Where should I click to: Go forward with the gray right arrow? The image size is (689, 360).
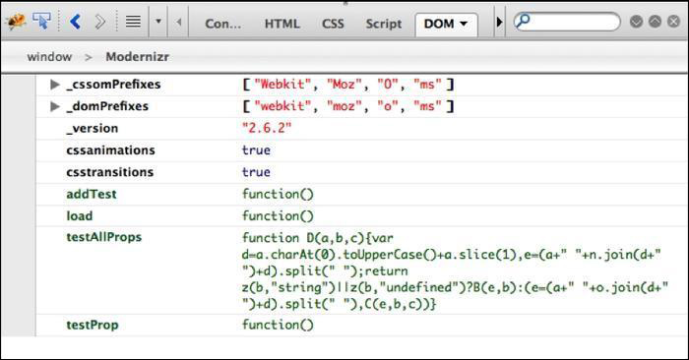100,22
